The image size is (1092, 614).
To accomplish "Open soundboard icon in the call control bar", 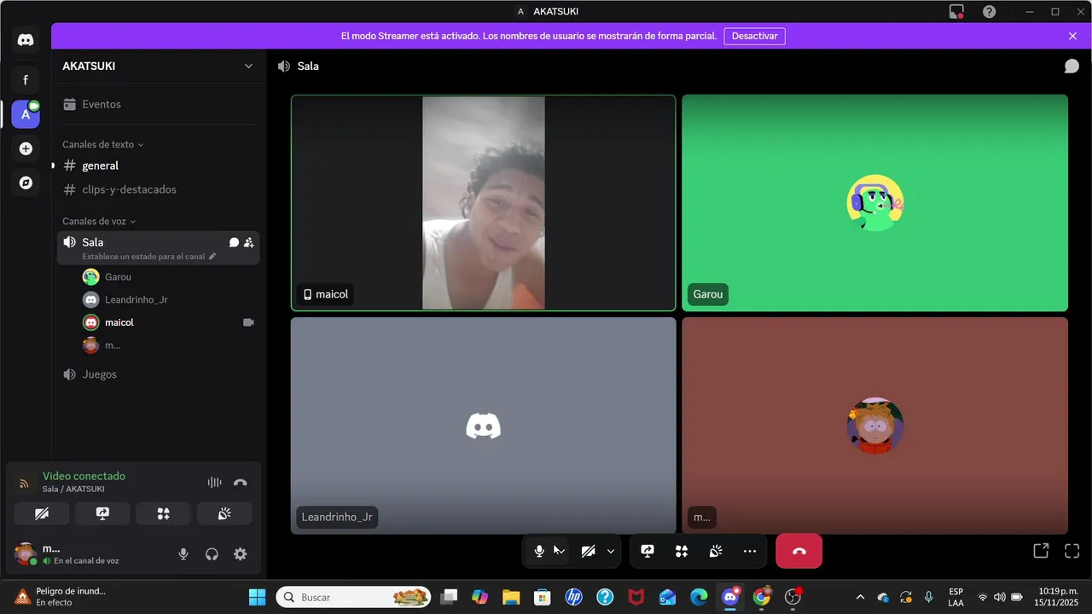I will point(716,551).
